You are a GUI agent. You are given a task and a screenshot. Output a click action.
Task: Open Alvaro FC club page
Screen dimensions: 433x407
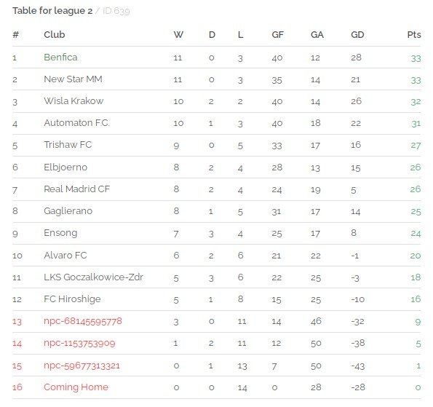[65, 255]
